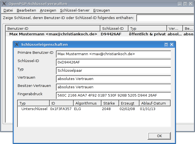This screenshot has width=195, height=144.
Task: Open the Erzeugen menu
Action: (x=101, y=10)
